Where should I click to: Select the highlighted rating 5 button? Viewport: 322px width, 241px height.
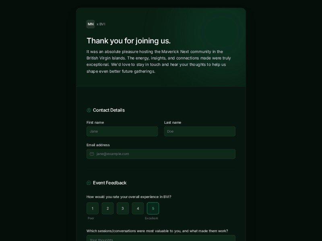(x=153, y=208)
